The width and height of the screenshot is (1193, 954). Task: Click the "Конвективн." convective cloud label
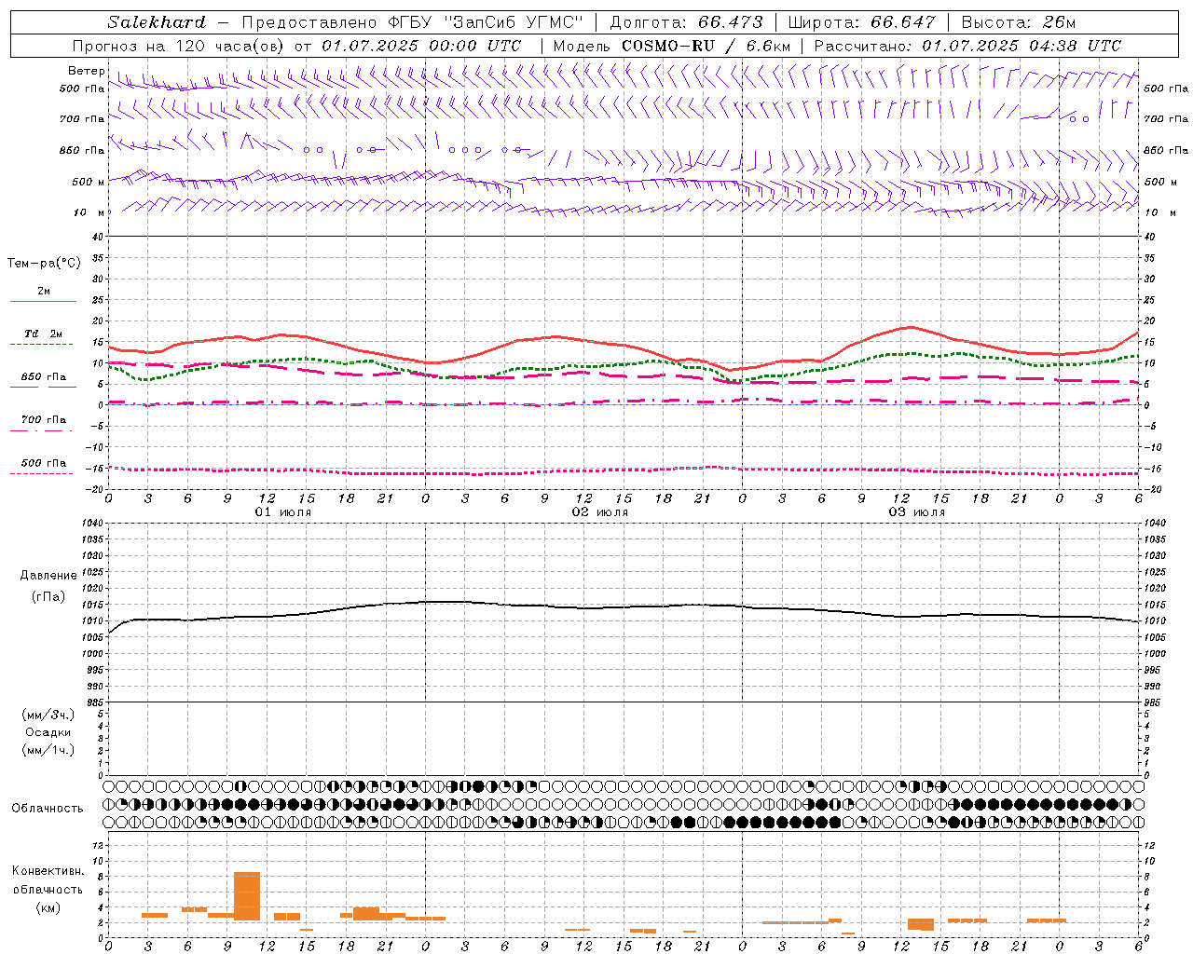click(x=48, y=871)
